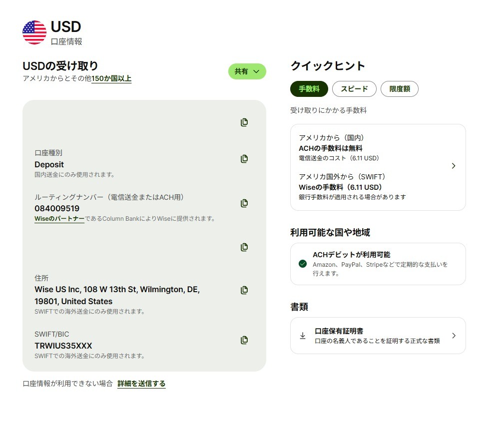504x428 pixels.
Task: Select the 手数料 tab
Action: [x=309, y=89]
